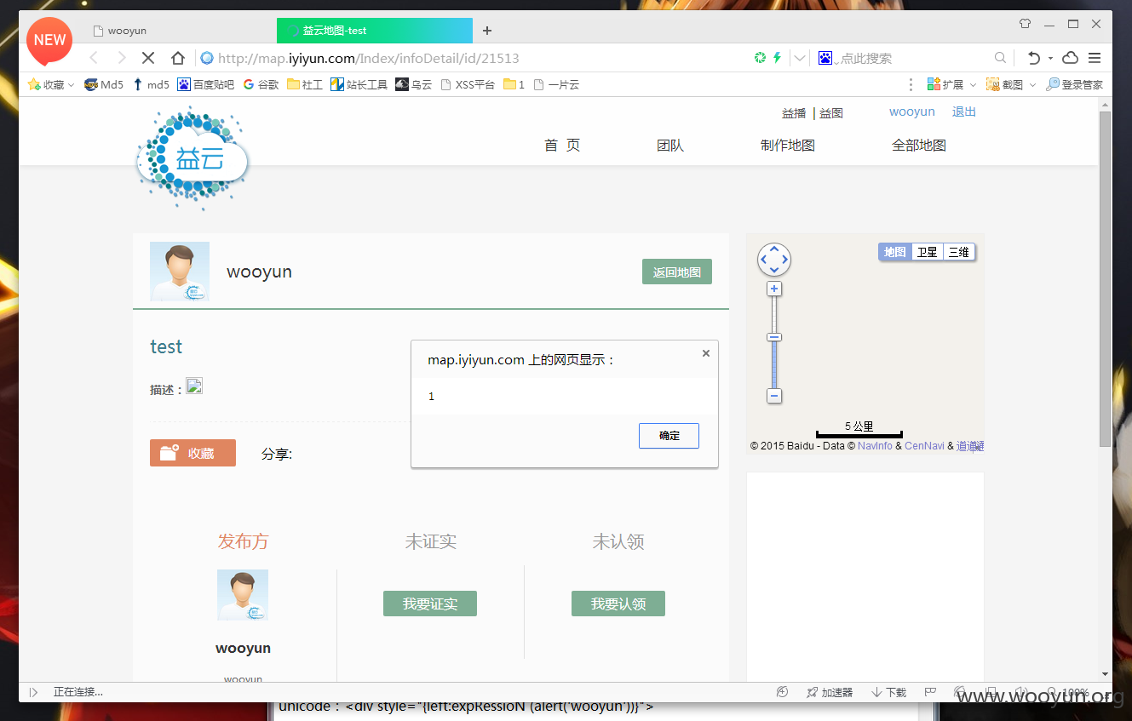Click the map zoom slider handle

click(774, 337)
